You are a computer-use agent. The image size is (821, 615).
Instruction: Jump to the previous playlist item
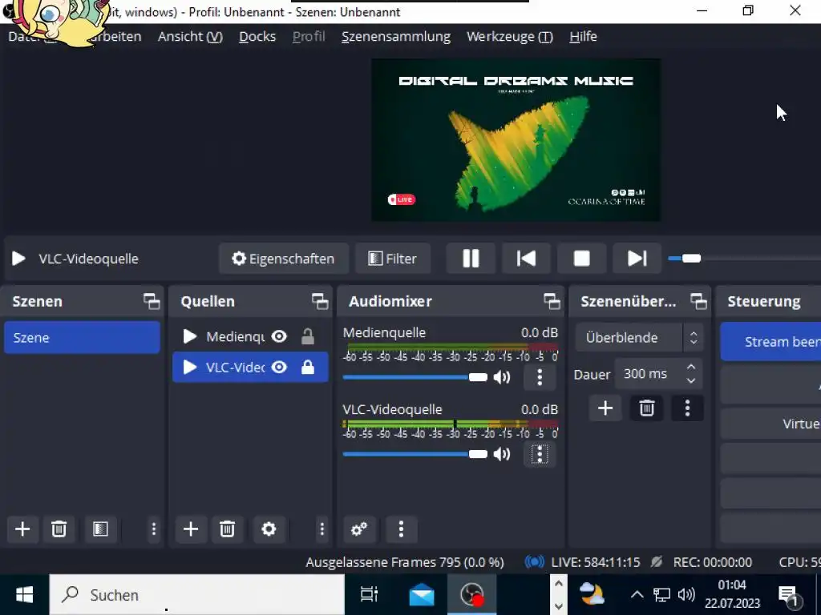tap(526, 259)
